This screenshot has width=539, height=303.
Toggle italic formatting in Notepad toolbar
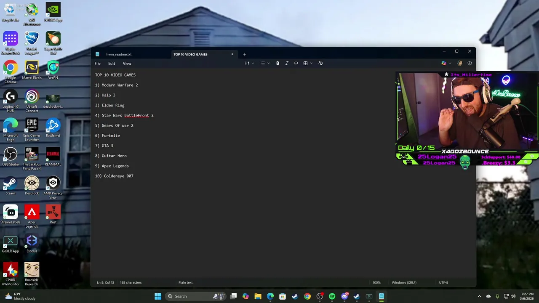coord(287,63)
